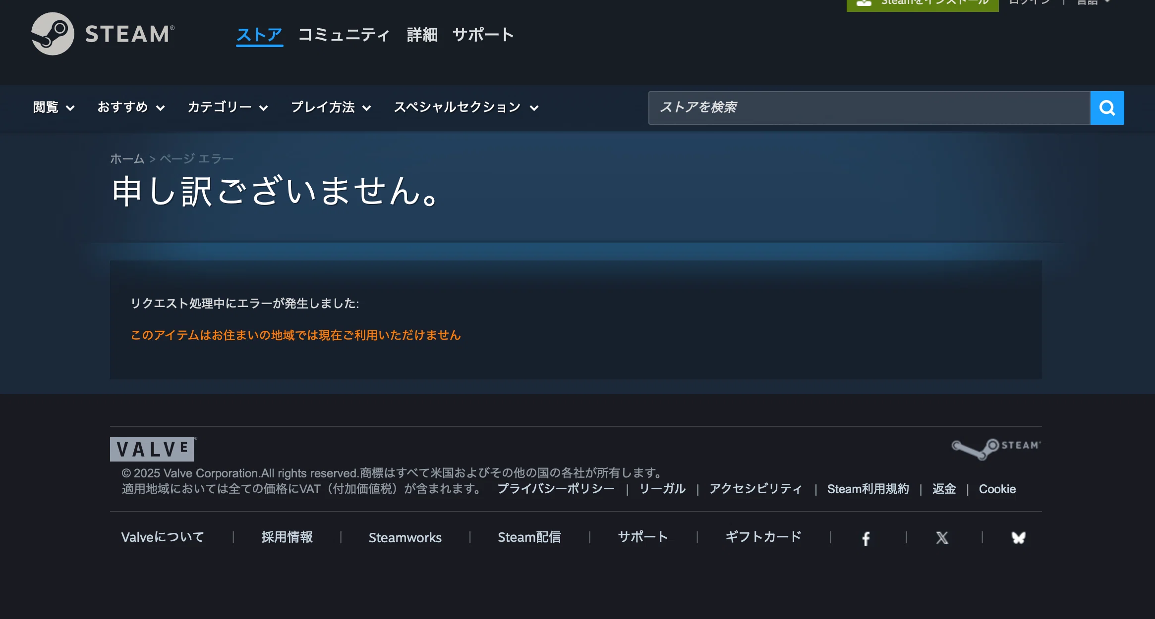1155x619 pixels.
Task: Expand the スペシャルセクション dropdown menu
Action: pyautogui.click(x=466, y=107)
